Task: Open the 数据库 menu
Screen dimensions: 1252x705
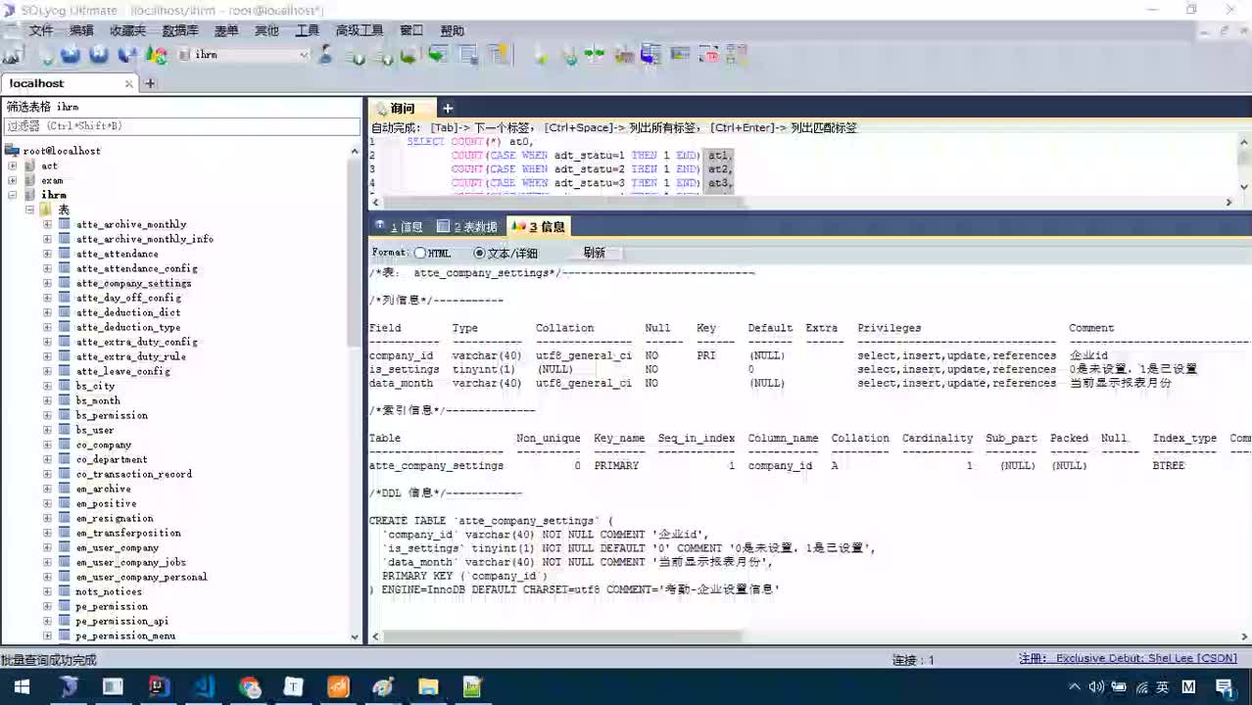Action: tap(180, 30)
